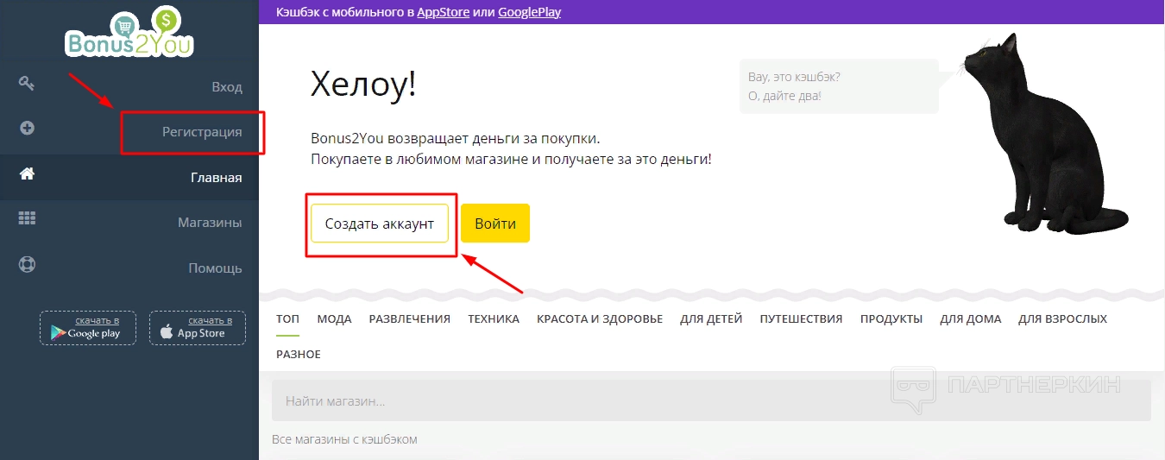Select the ТЕХНИКА category tab
The width and height of the screenshot is (1165, 460).
(494, 318)
